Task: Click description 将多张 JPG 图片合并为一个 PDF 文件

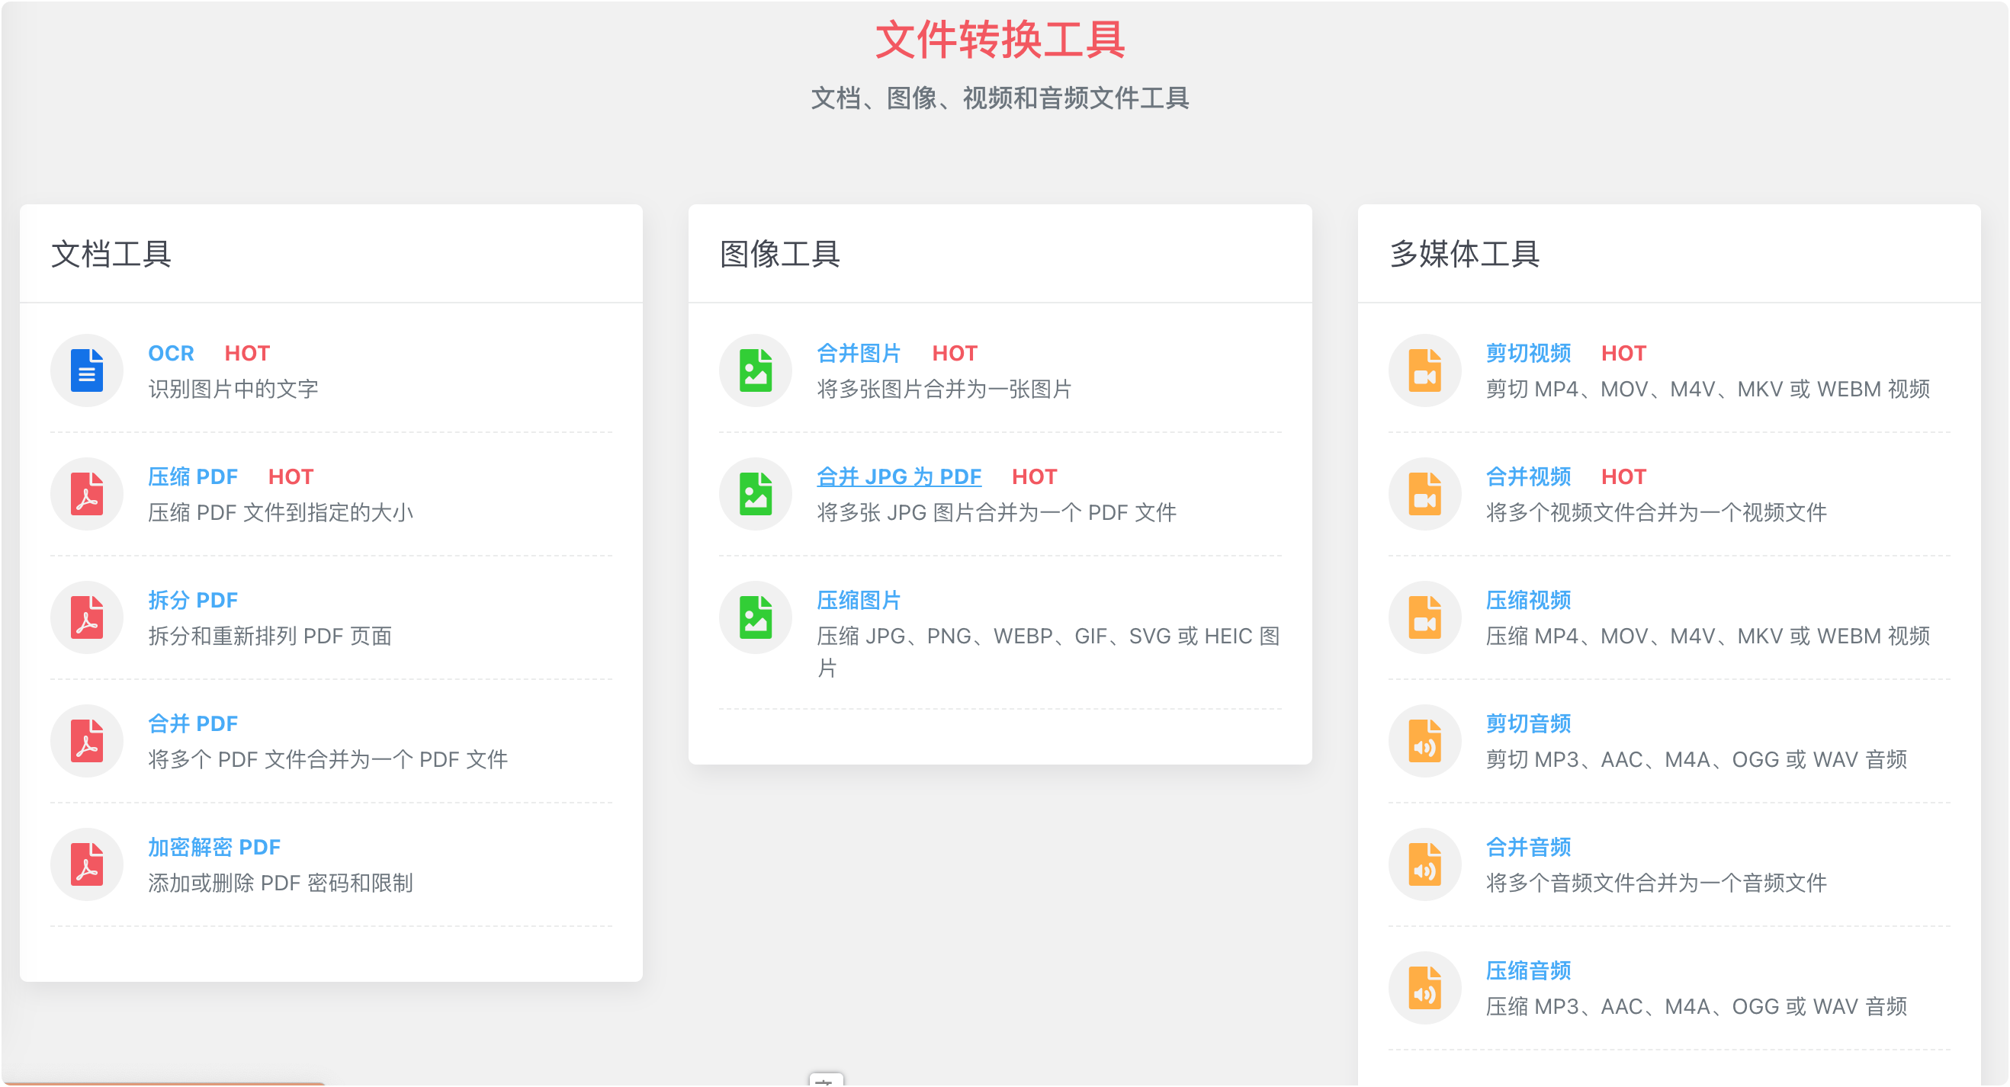Action: click(997, 513)
